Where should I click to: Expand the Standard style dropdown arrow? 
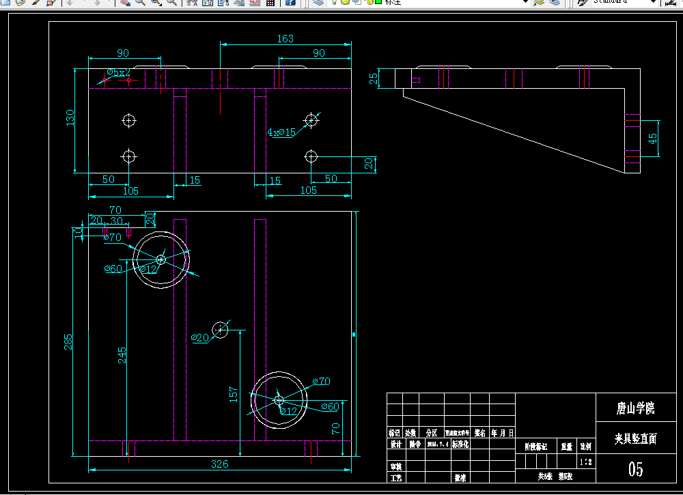652,2
